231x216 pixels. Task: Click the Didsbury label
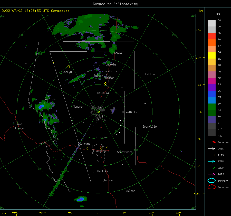97,115
